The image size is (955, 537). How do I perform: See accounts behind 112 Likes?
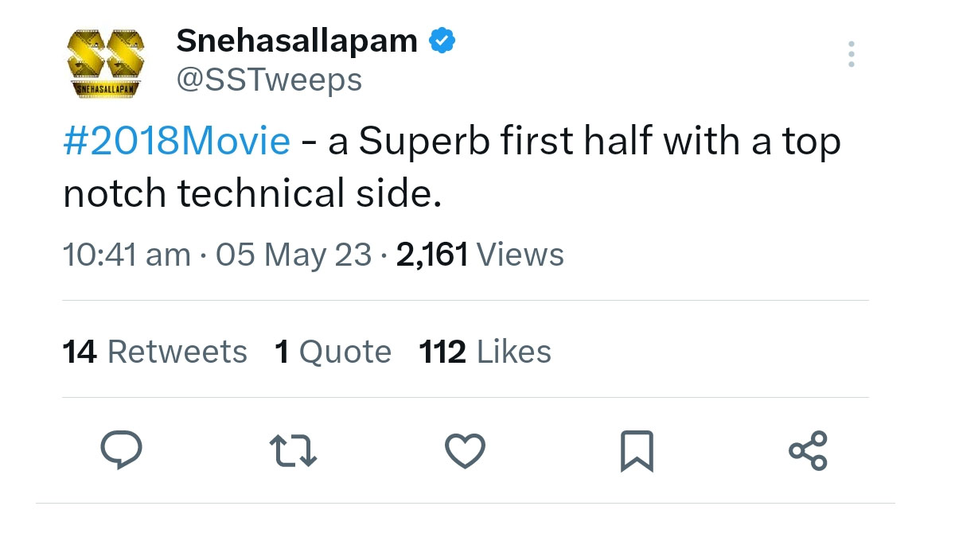[484, 351]
